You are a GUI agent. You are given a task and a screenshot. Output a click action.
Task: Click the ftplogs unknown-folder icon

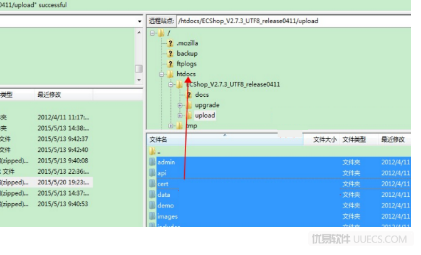click(x=170, y=64)
